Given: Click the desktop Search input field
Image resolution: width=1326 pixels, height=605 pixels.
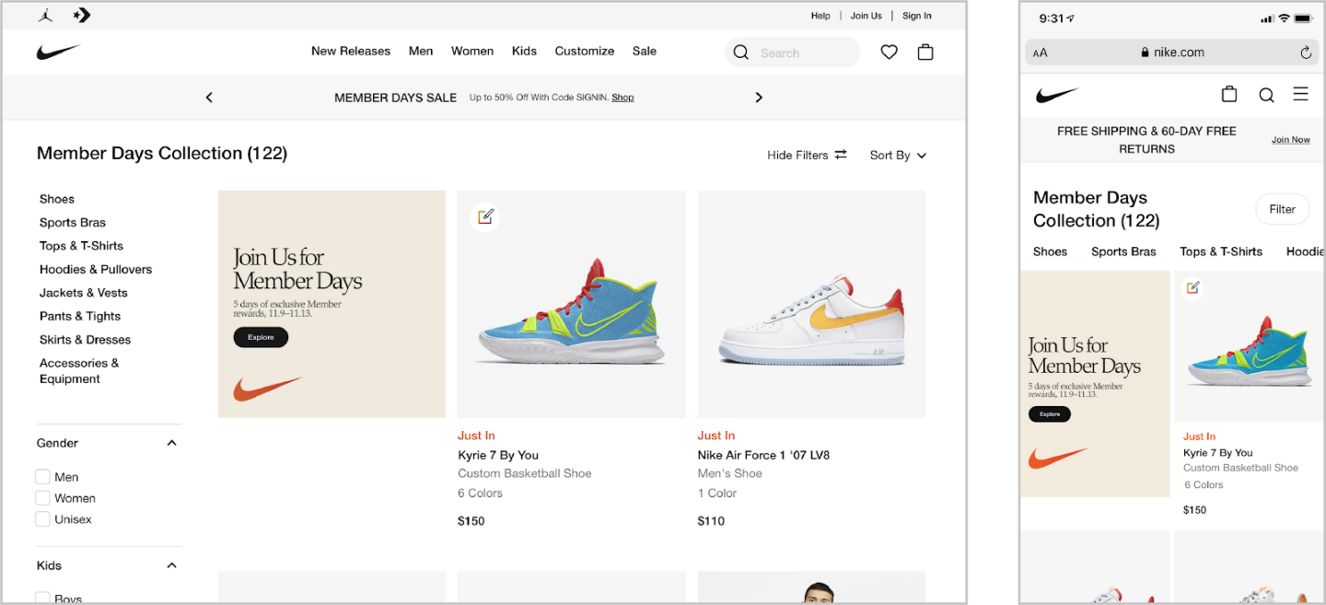Looking at the screenshot, I should (x=801, y=53).
